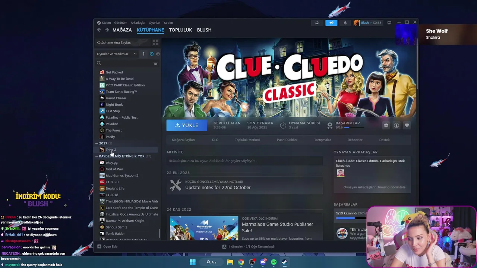
Task: Open Destek link
Action: tap(384, 140)
